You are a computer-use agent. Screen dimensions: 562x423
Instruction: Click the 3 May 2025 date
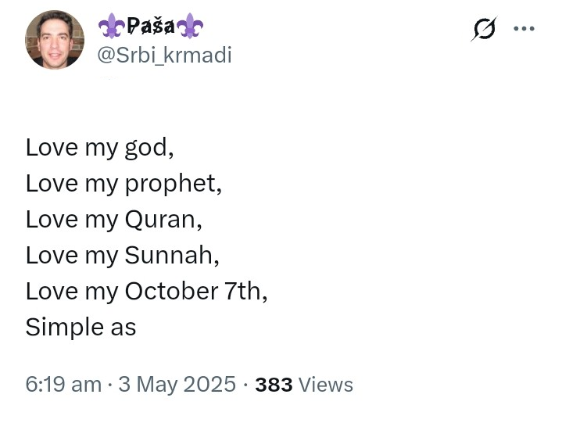tap(177, 384)
